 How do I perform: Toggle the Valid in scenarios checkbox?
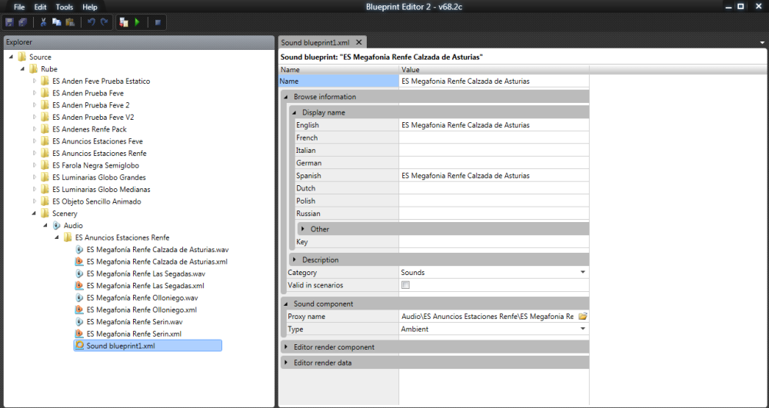click(x=405, y=285)
